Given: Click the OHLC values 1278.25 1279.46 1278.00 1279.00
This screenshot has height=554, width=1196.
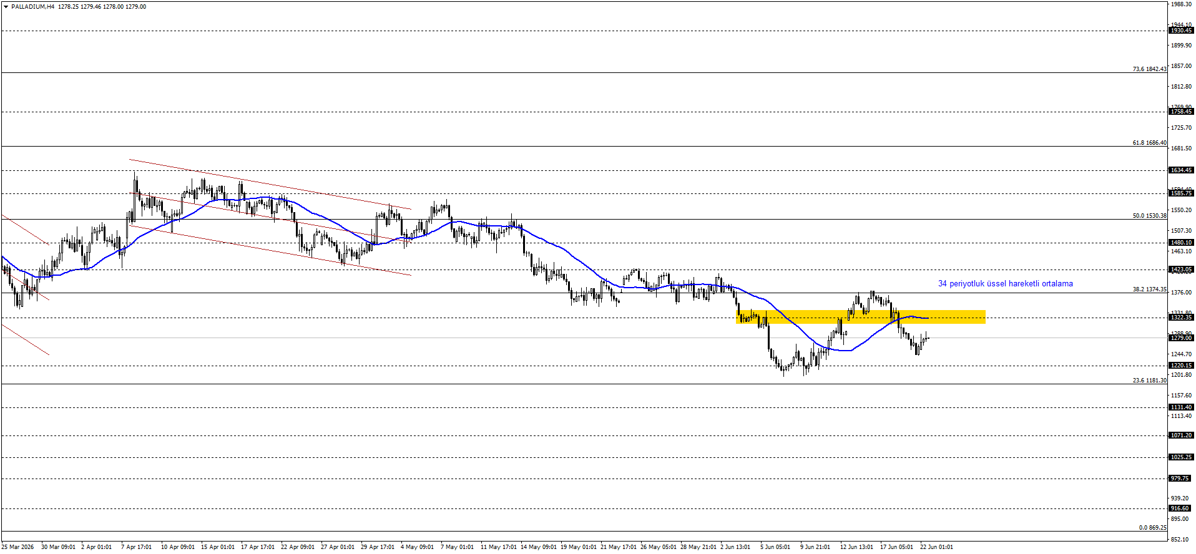Looking at the screenshot, I should [102, 7].
